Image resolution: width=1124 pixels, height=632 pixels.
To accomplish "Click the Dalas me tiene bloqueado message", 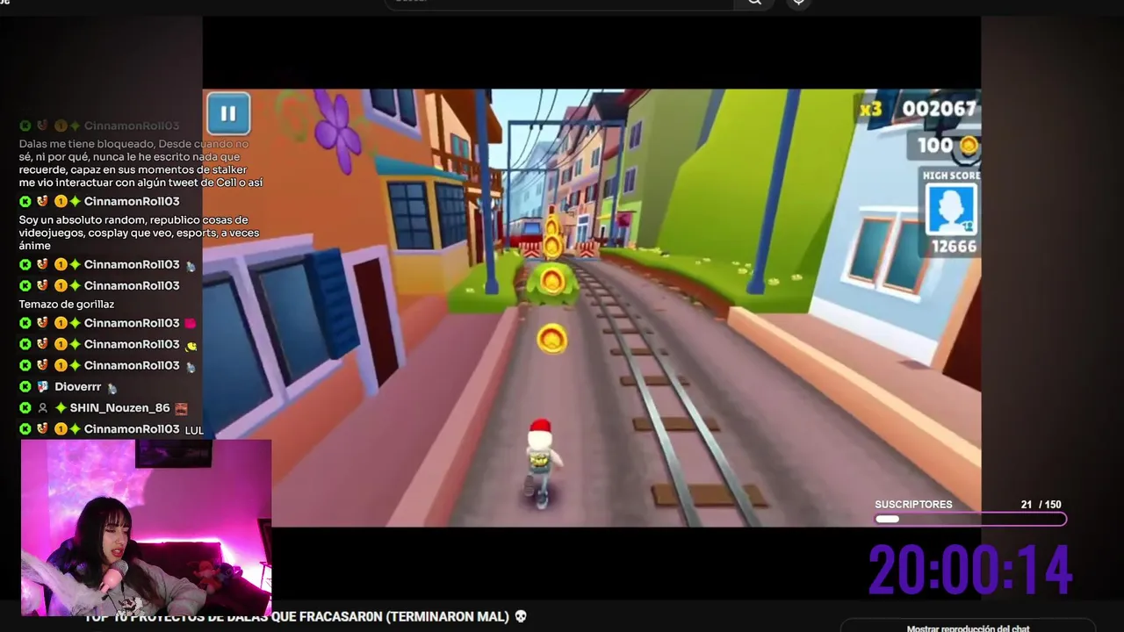I will tap(140, 163).
